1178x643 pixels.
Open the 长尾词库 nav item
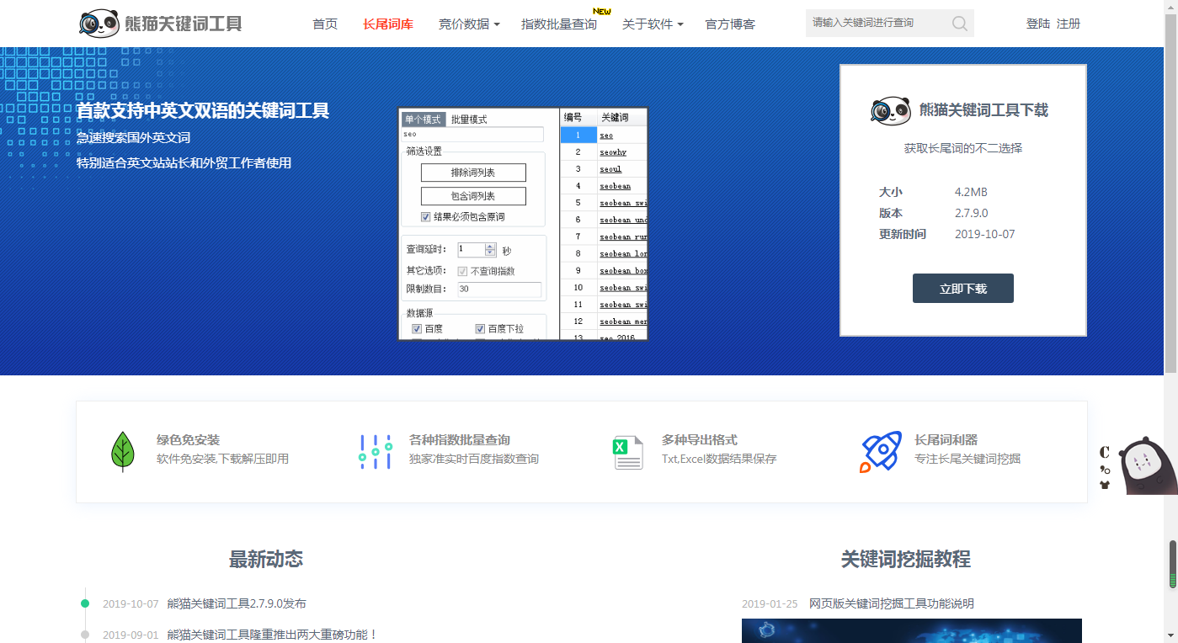pyautogui.click(x=388, y=24)
